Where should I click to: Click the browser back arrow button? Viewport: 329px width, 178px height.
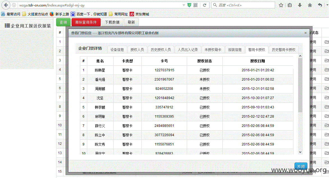click(x=6, y=5)
